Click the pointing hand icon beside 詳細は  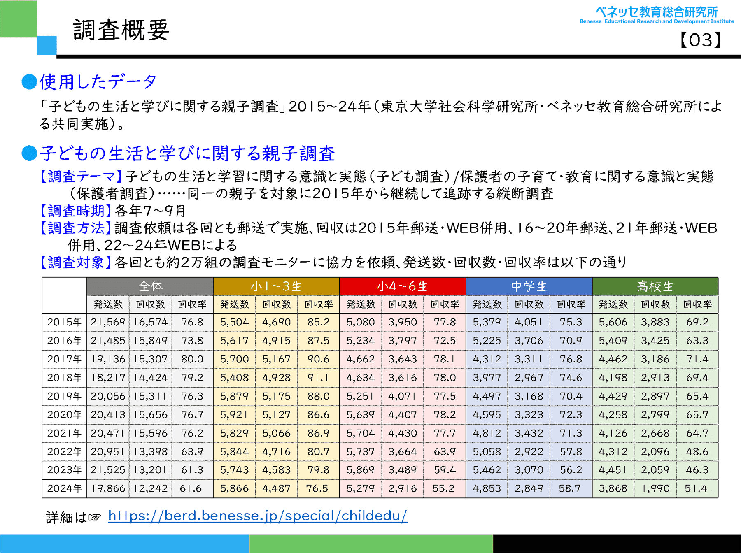click(x=94, y=517)
